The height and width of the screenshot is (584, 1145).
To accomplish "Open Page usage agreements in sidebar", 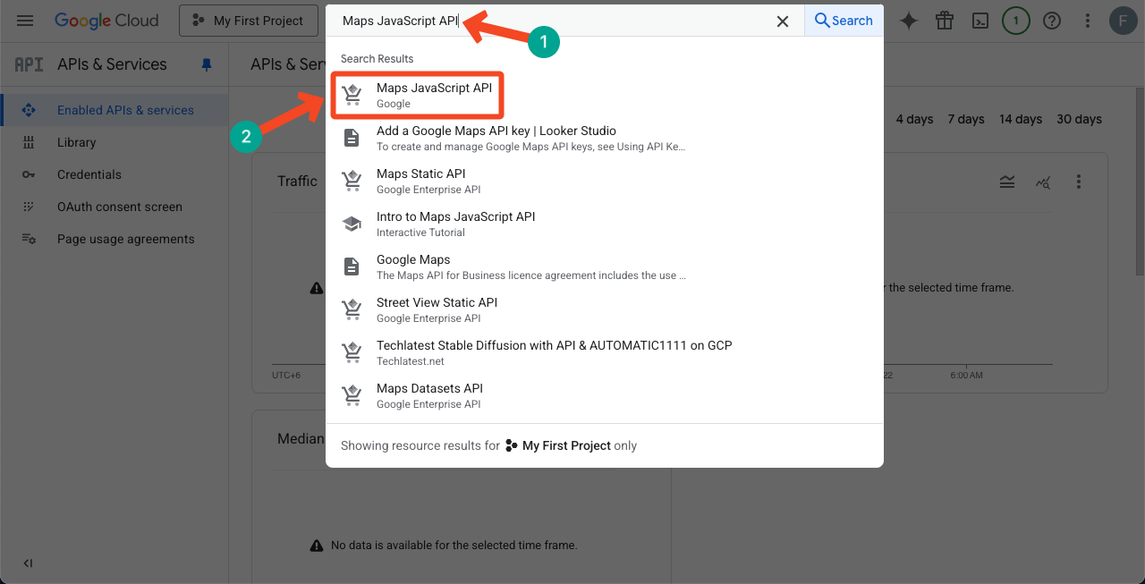I will pyautogui.click(x=114, y=239).
